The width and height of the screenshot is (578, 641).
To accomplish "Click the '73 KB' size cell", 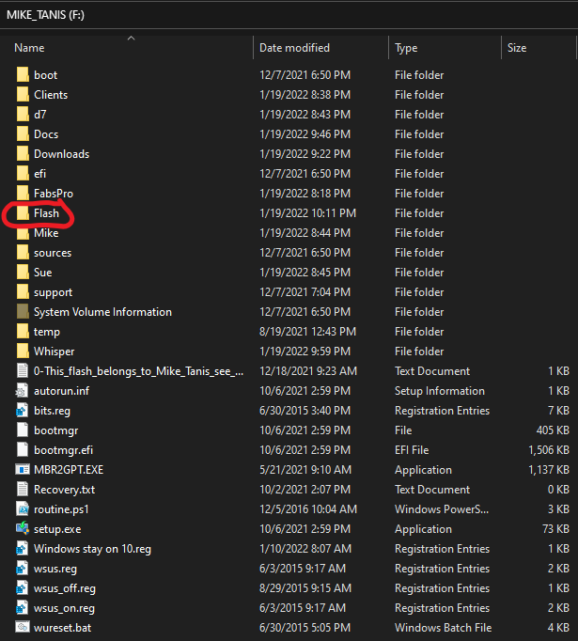I will [555, 529].
